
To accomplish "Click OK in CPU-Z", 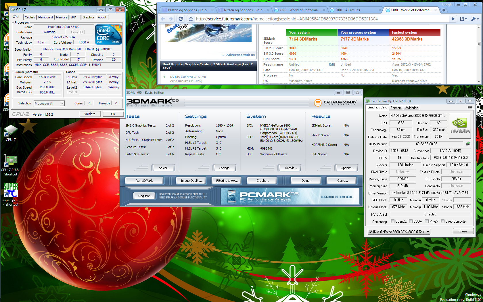I will click(x=113, y=114).
